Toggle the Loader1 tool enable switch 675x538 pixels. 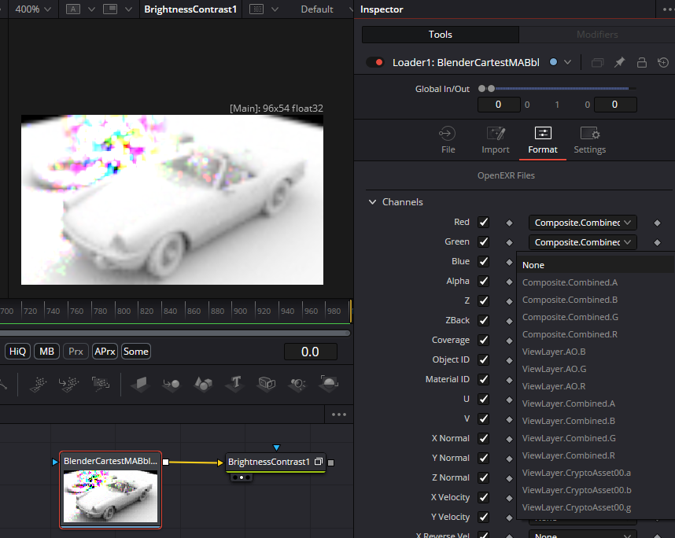[x=375, y=62]
